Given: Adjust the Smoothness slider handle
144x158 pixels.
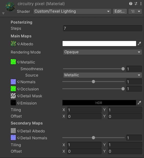Looking at the screenshot, I should [x=123, y=69].
